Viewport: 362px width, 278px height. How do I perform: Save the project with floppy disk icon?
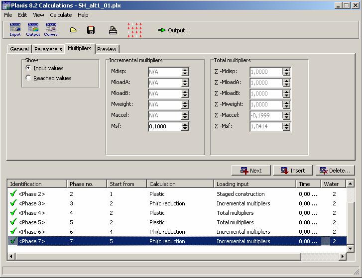click(x=91, y=30)
